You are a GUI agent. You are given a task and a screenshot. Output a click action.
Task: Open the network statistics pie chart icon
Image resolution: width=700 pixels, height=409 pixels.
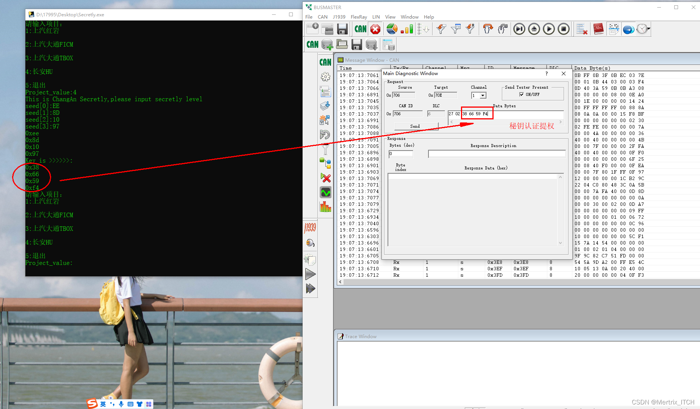(x=392, y=29)
